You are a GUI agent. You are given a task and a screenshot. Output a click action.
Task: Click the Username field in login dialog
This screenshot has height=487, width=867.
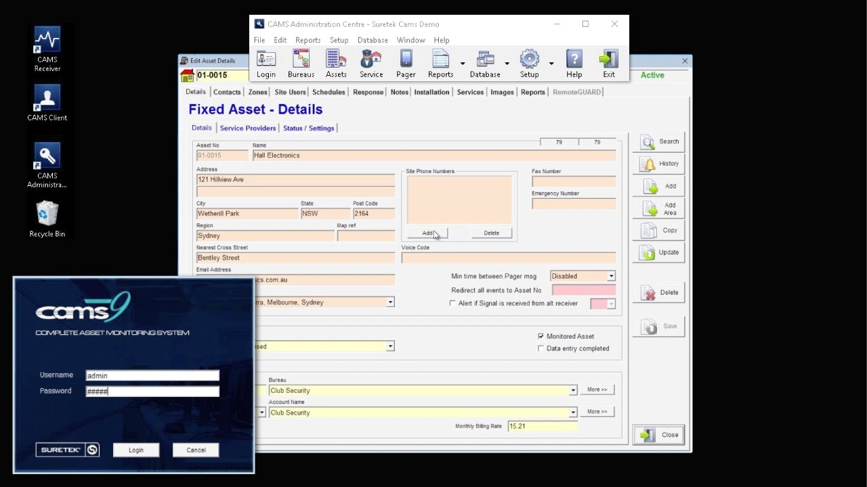[152, 375]
